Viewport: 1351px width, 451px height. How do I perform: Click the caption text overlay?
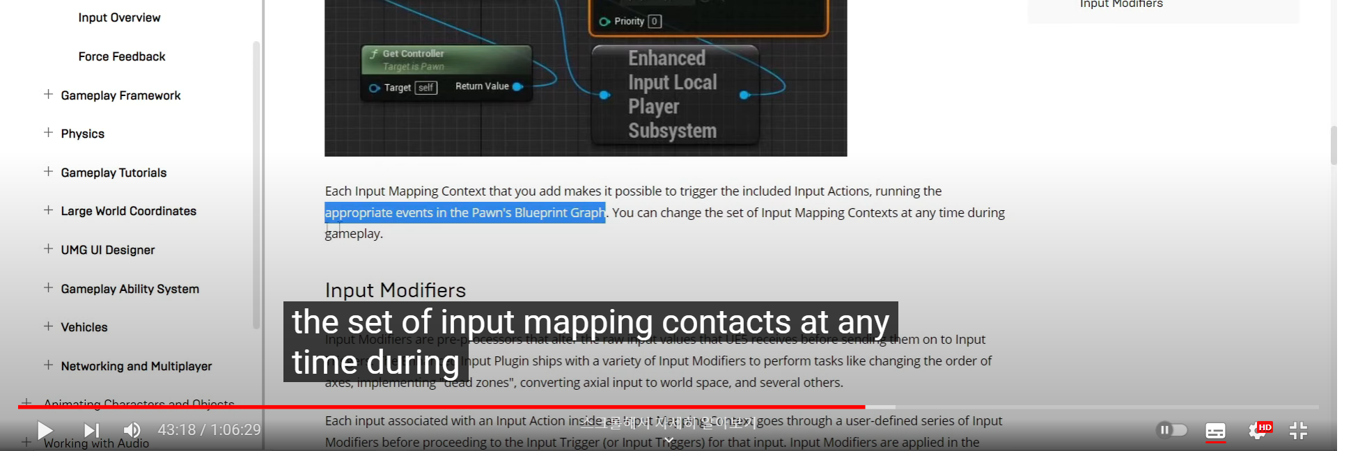[x=591, y=342]
